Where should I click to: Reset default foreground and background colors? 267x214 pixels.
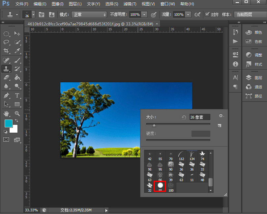point(6,131)
